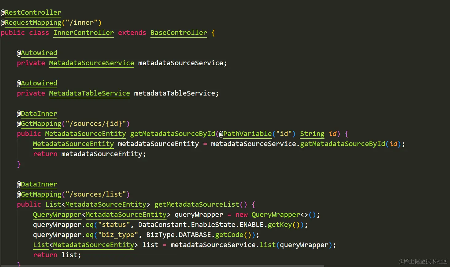Screen dimensions: 450x267
Task: Click @GetMapping for /sources/list
Action: tap(39, 194)
